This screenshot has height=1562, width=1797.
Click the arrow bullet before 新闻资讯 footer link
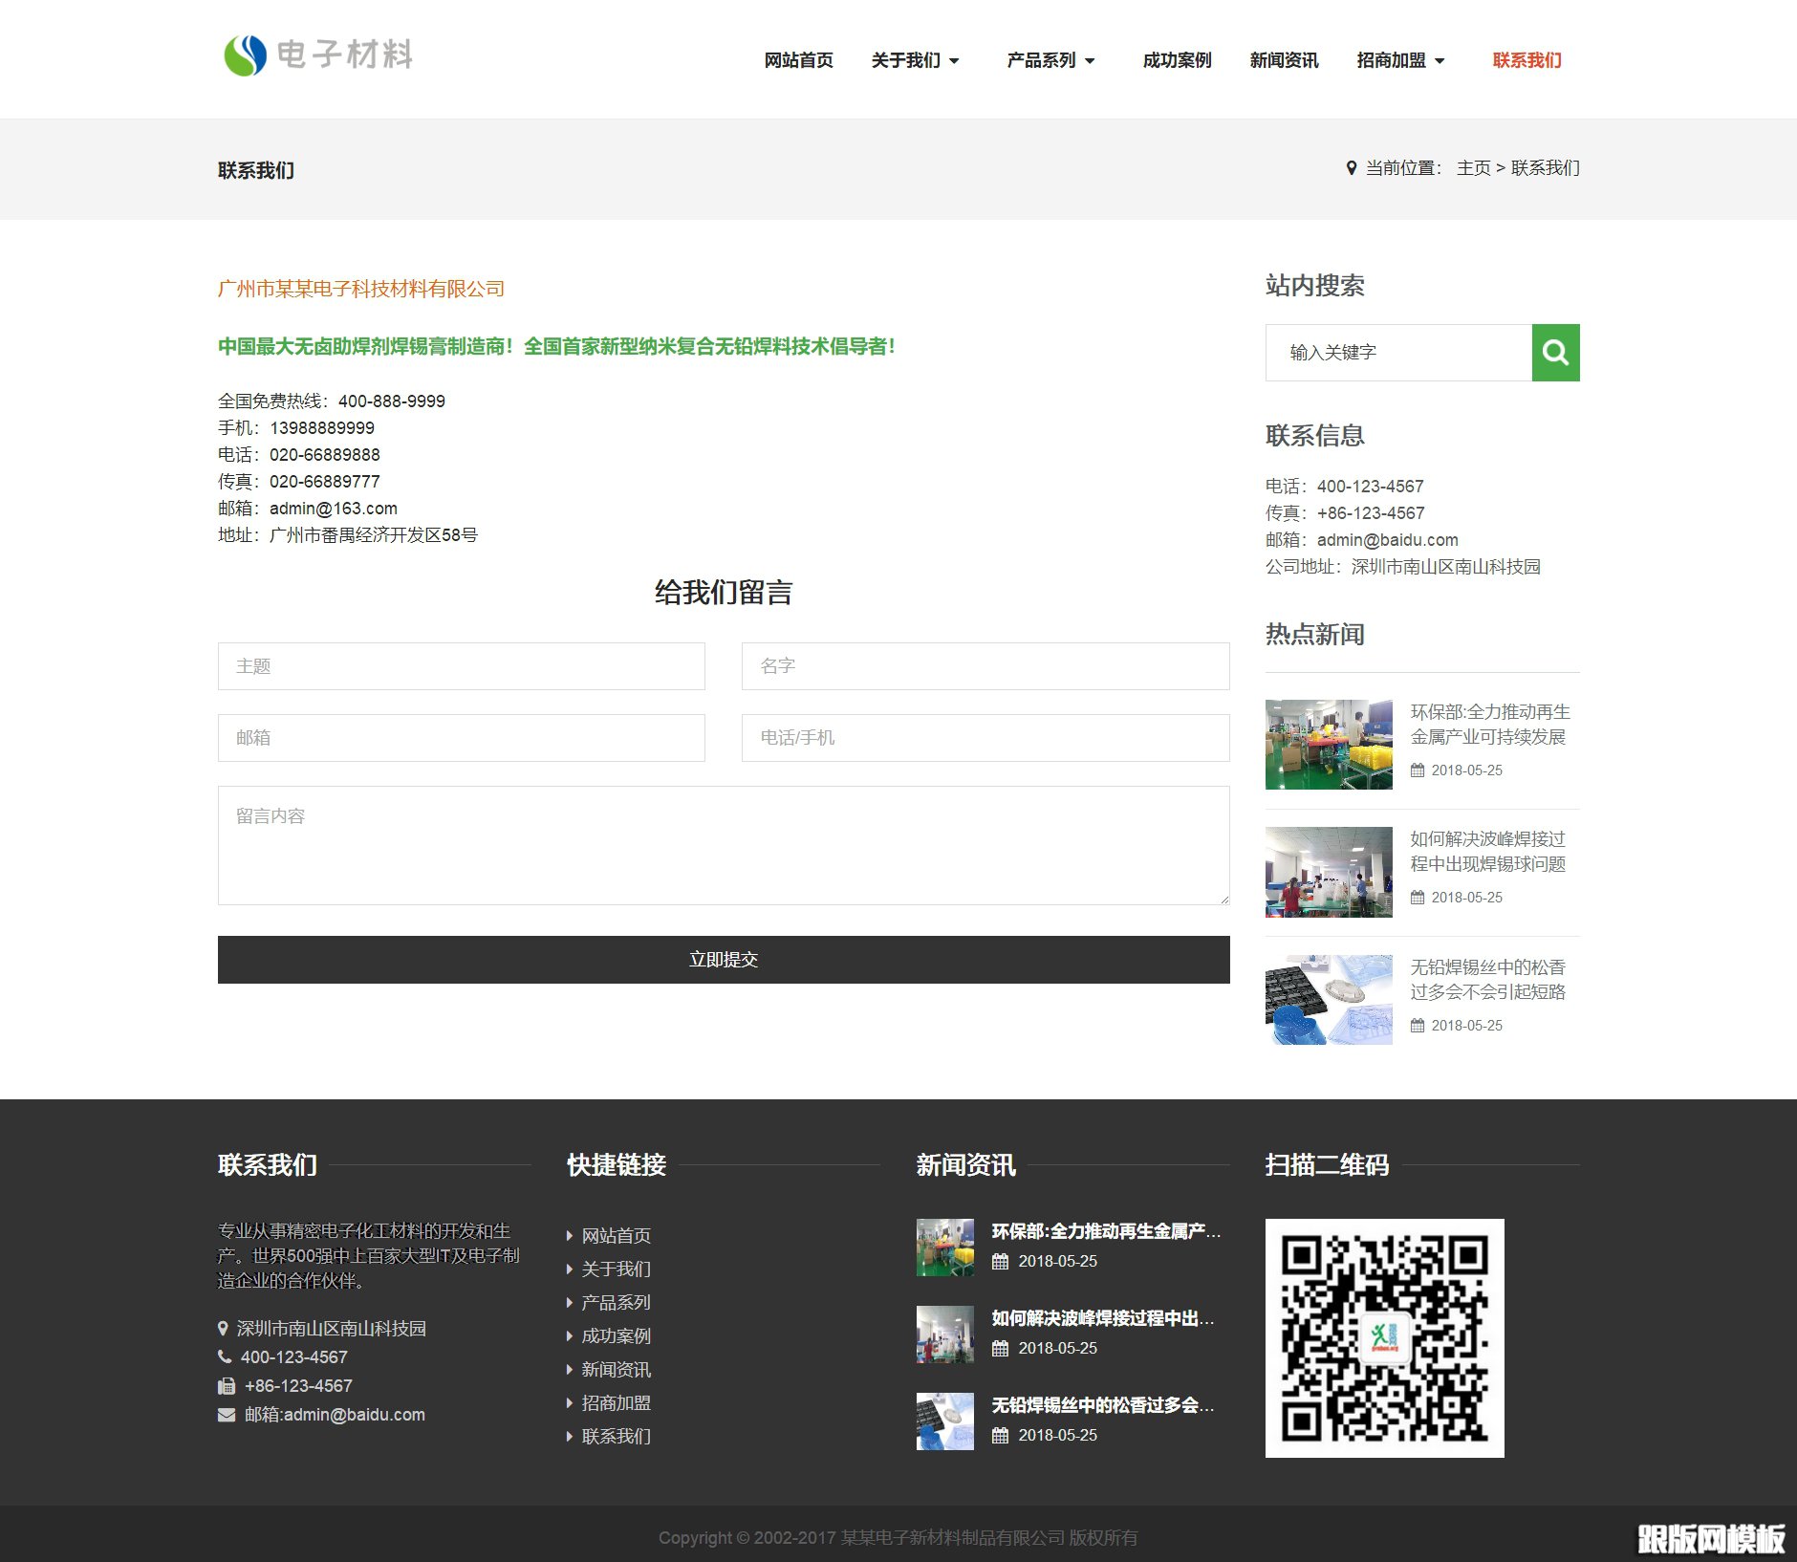click(x=571, y=1369)
